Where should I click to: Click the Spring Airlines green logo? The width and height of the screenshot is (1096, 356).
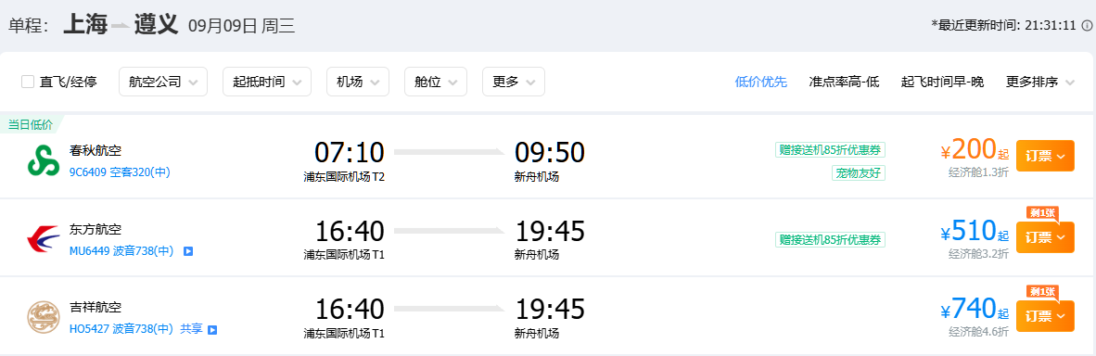point(44,160)
